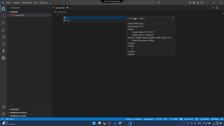Toggle the secondary side bar visibility

click(x=202, y=2)
